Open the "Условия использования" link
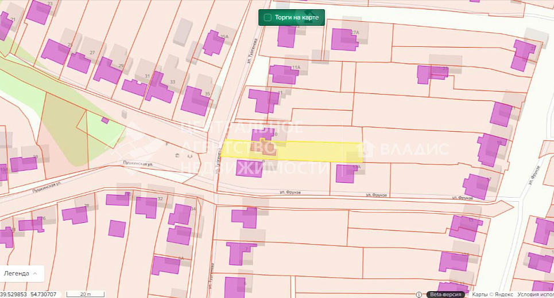 (x=534, y=294)
